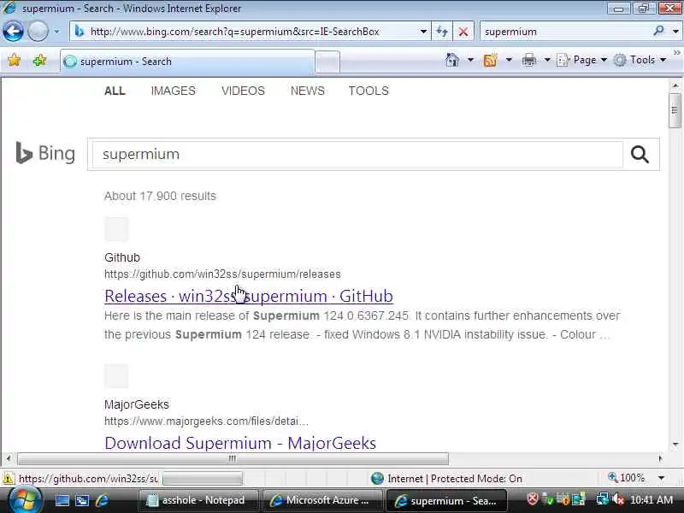Click the status bar warning icon

coord(9,479)
